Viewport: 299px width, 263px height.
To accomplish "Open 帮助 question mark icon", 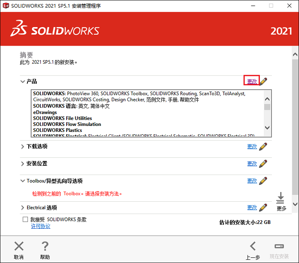I will 45,246.
